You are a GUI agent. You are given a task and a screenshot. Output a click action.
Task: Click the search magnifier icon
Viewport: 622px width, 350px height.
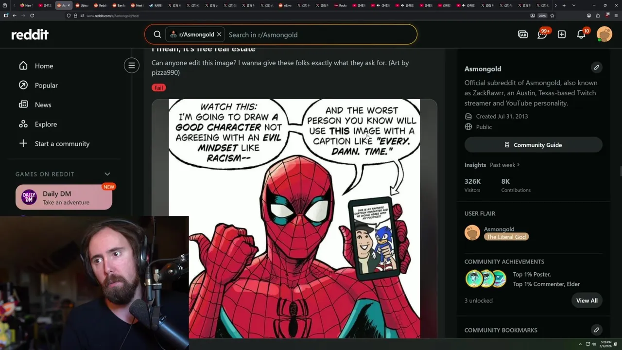click(x=157, y=35)
